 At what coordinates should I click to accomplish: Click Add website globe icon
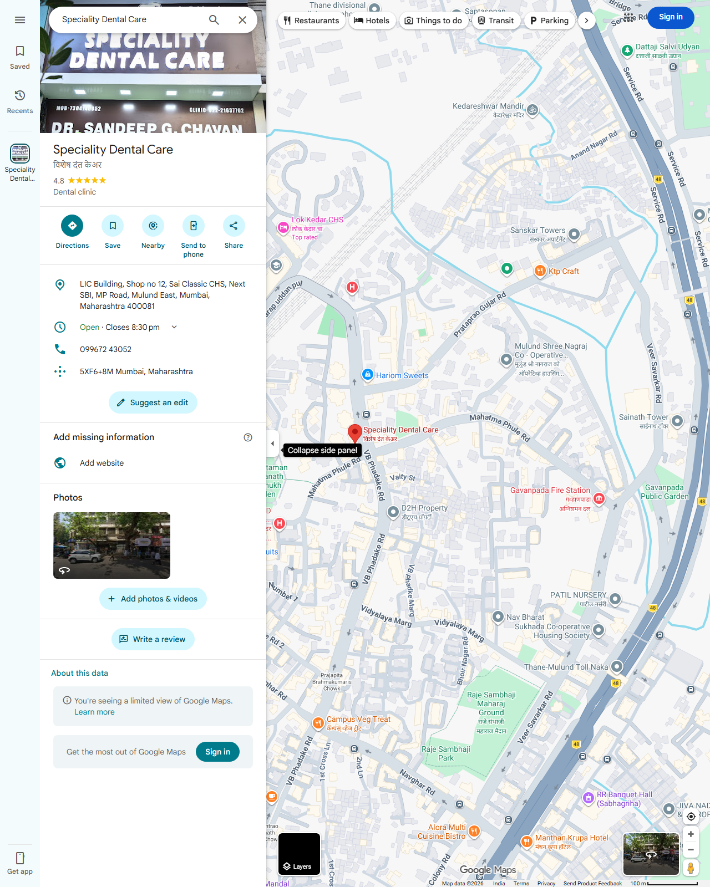click(60, 463)
